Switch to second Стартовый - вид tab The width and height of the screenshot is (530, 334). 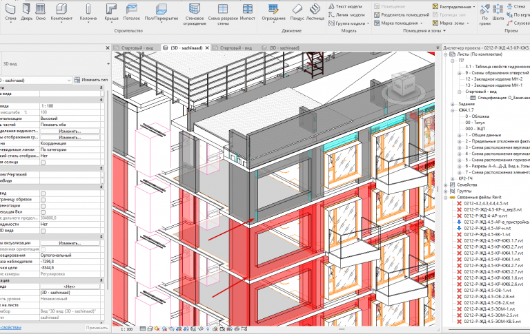click(233, 48)
